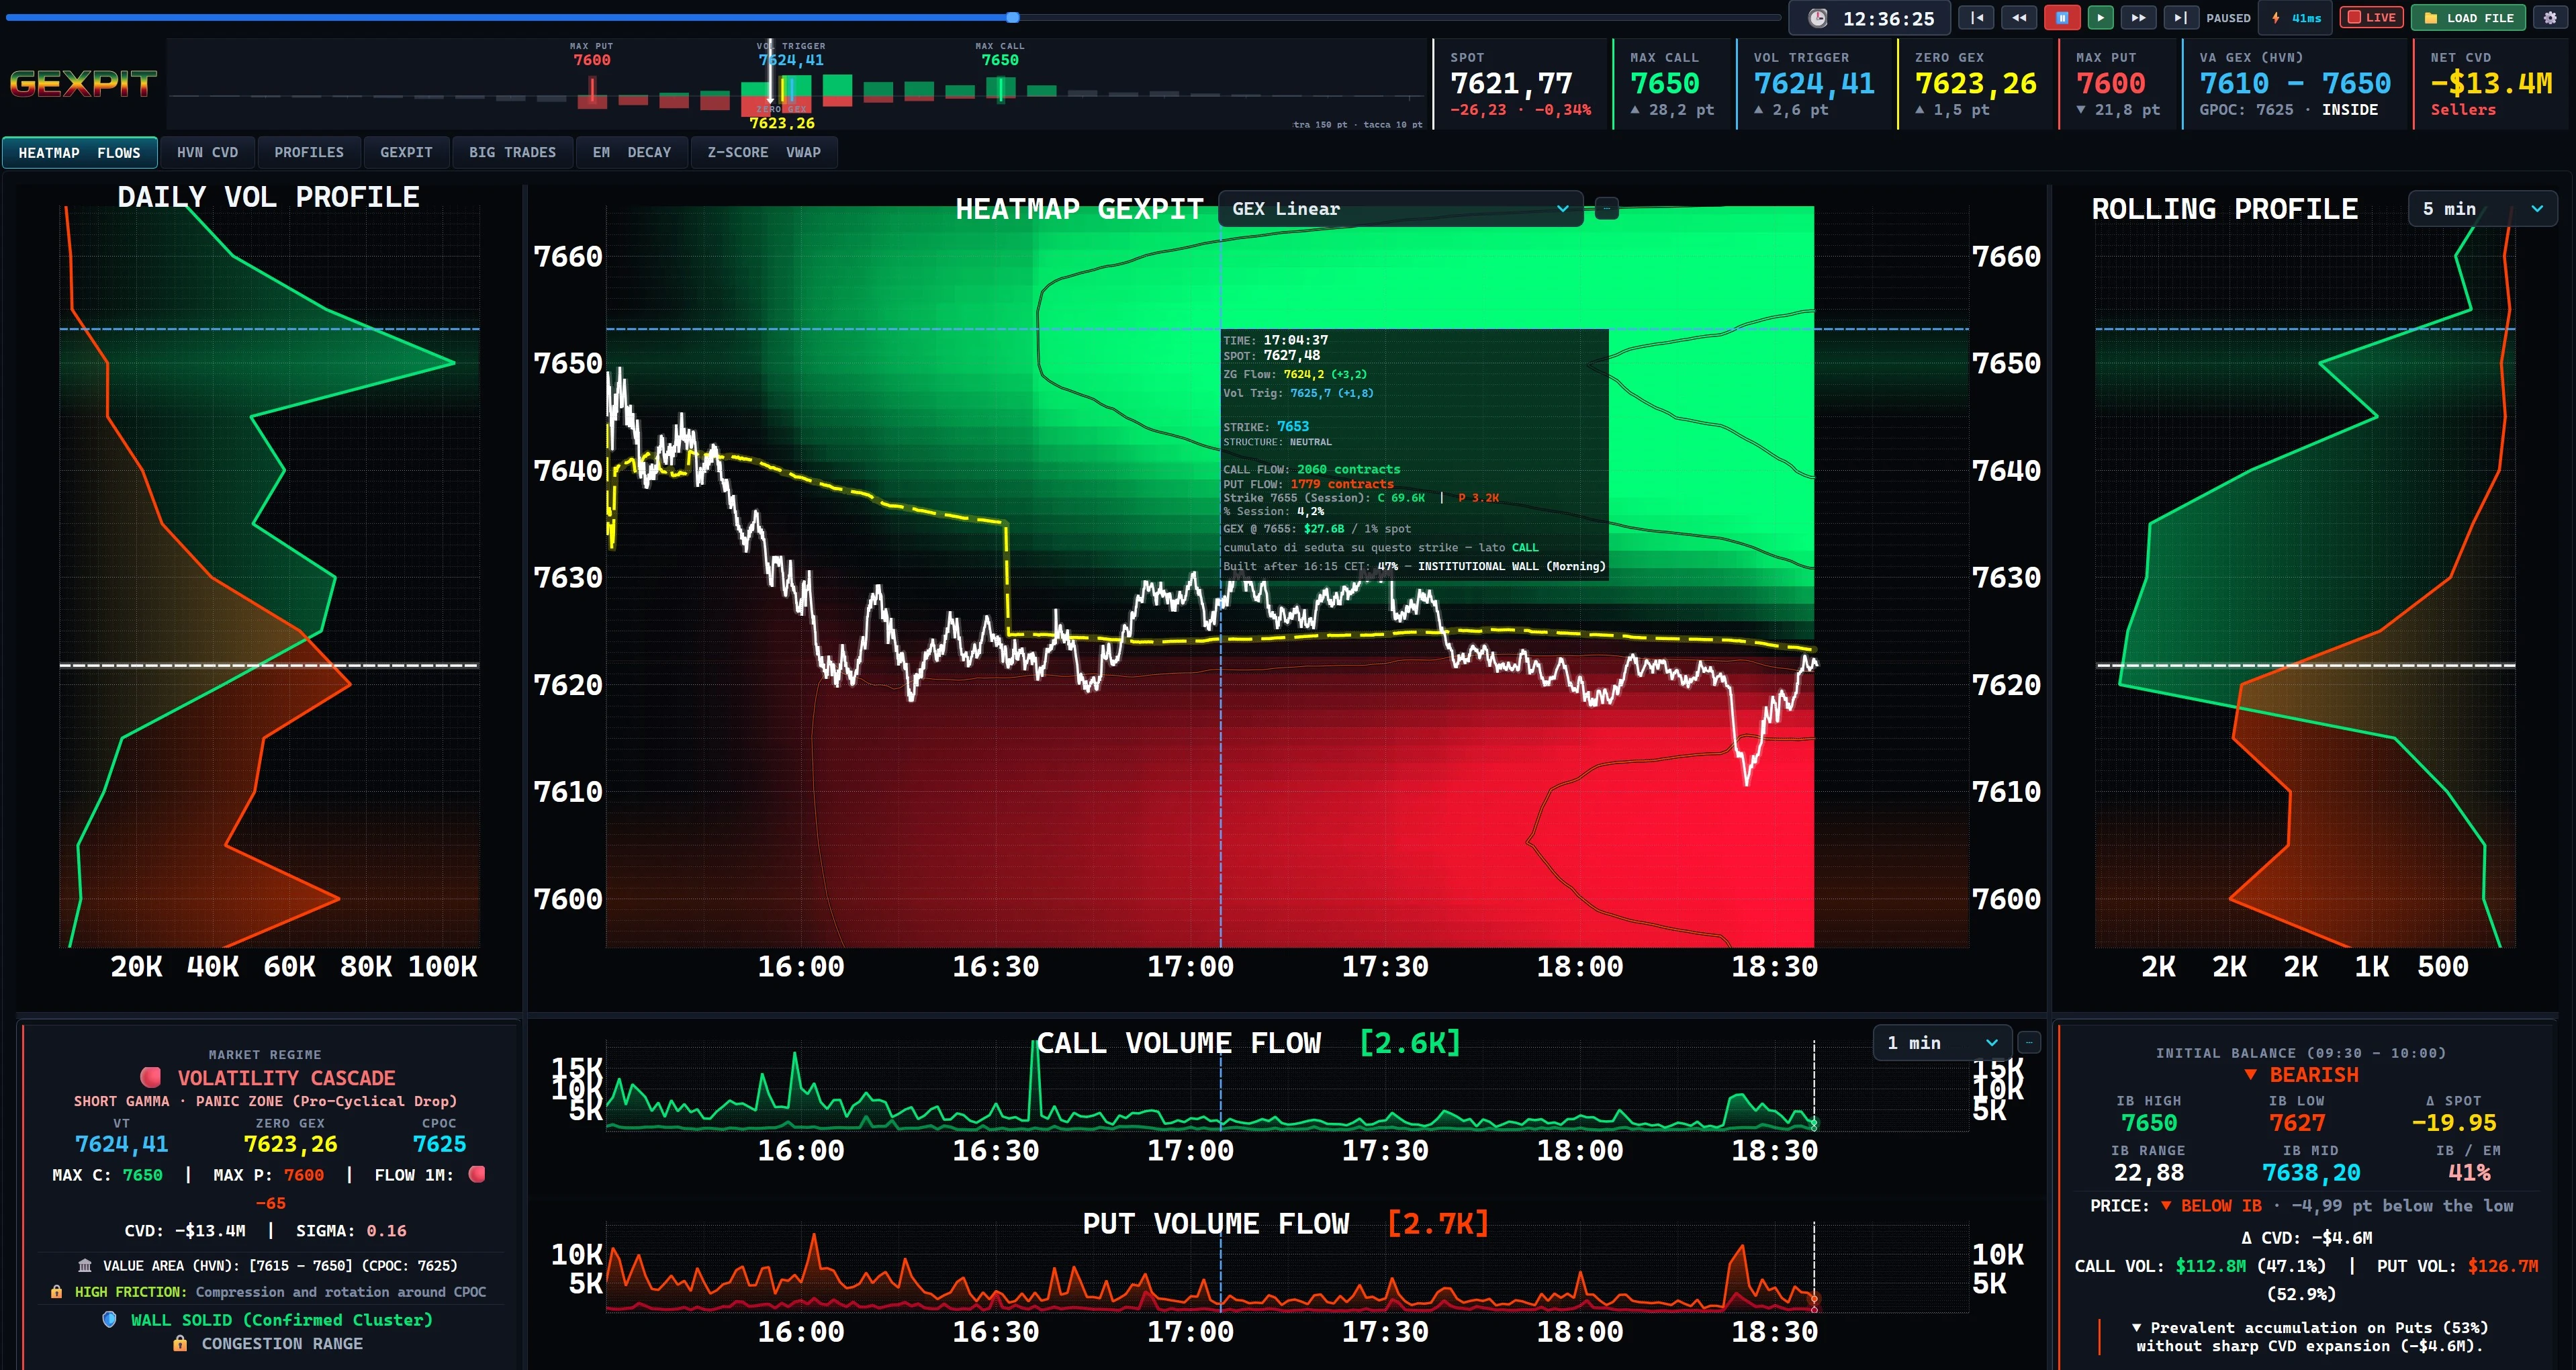
Task: Click the MAX PUT 7600 card
Action: coord(2118,85)
